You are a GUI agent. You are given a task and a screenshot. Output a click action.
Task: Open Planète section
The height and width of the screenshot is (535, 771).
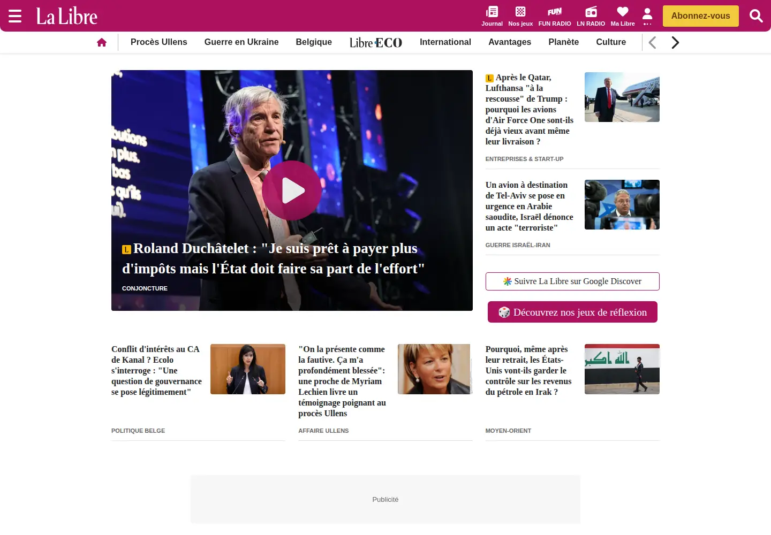[x=563, y=42]
